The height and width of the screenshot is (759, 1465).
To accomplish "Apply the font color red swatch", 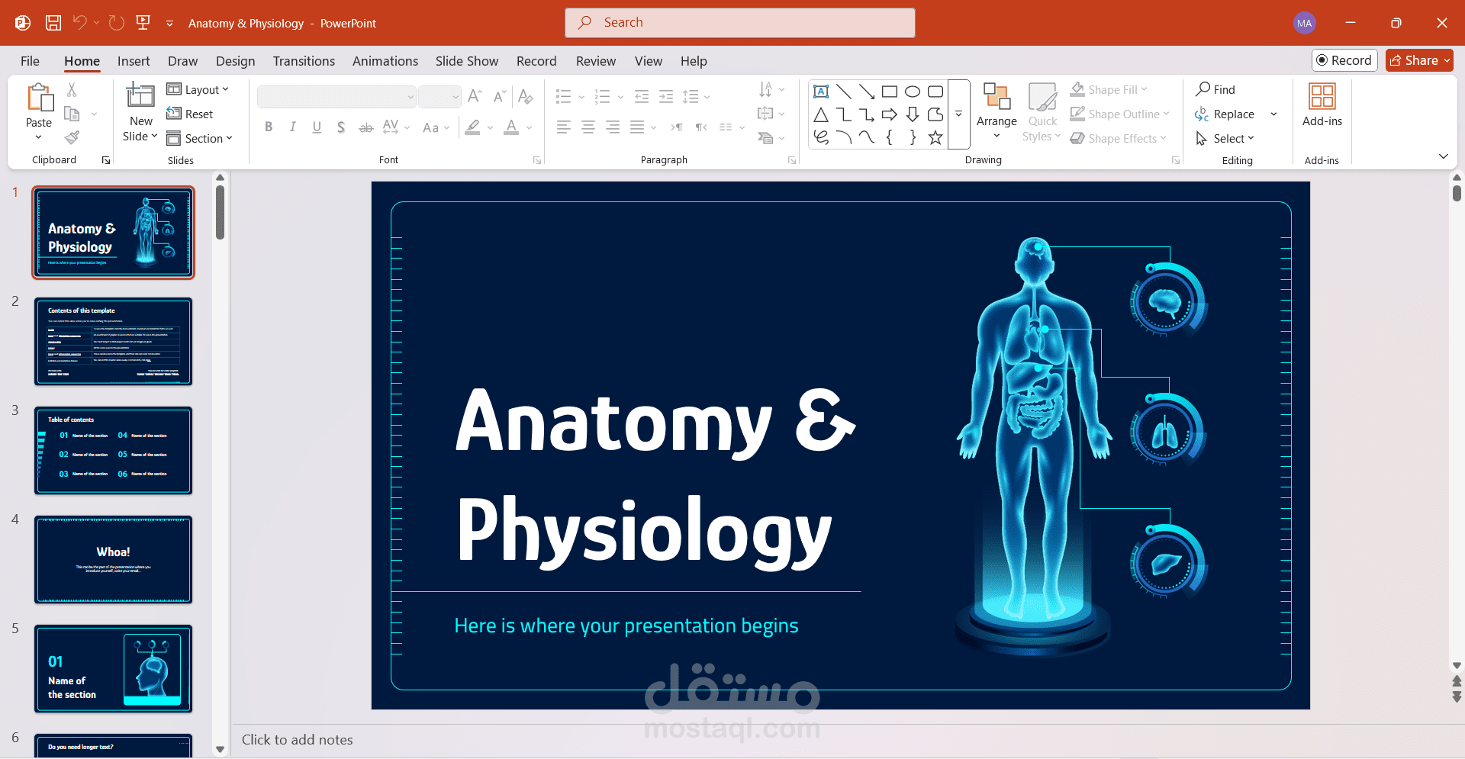I will tap(511, 127).
